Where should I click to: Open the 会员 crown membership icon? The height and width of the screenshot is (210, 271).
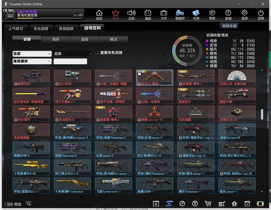click(115, 15)
